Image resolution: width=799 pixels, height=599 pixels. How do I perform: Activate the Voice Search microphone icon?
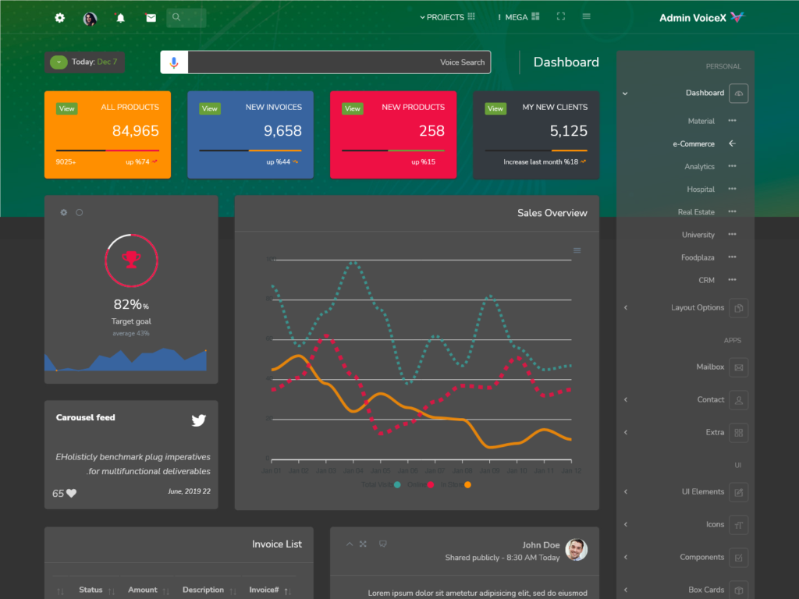[172, 62]
